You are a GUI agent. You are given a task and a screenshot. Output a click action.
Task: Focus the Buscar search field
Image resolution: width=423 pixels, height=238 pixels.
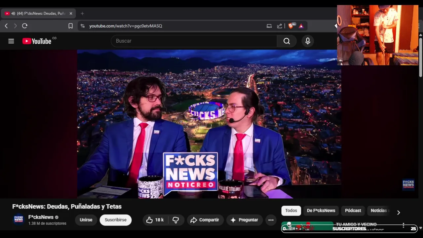194,41
